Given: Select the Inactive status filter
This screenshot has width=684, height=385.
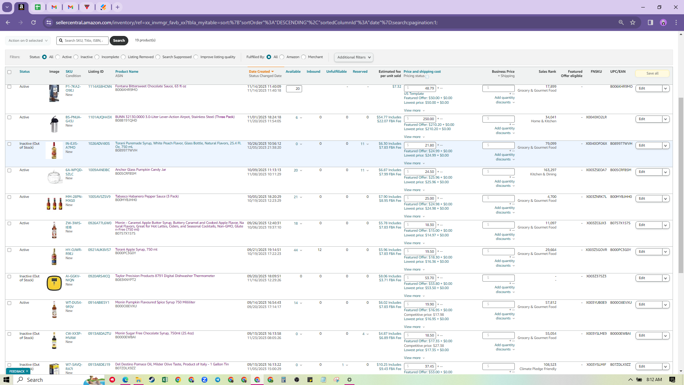Looking at the screenshot, I should coord(76,57).
